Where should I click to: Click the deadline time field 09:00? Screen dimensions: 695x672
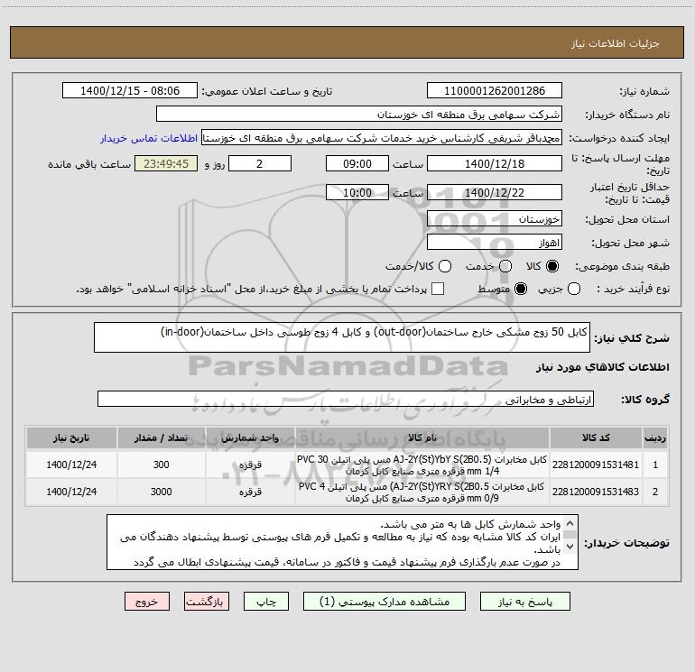(x=357, y=163)
